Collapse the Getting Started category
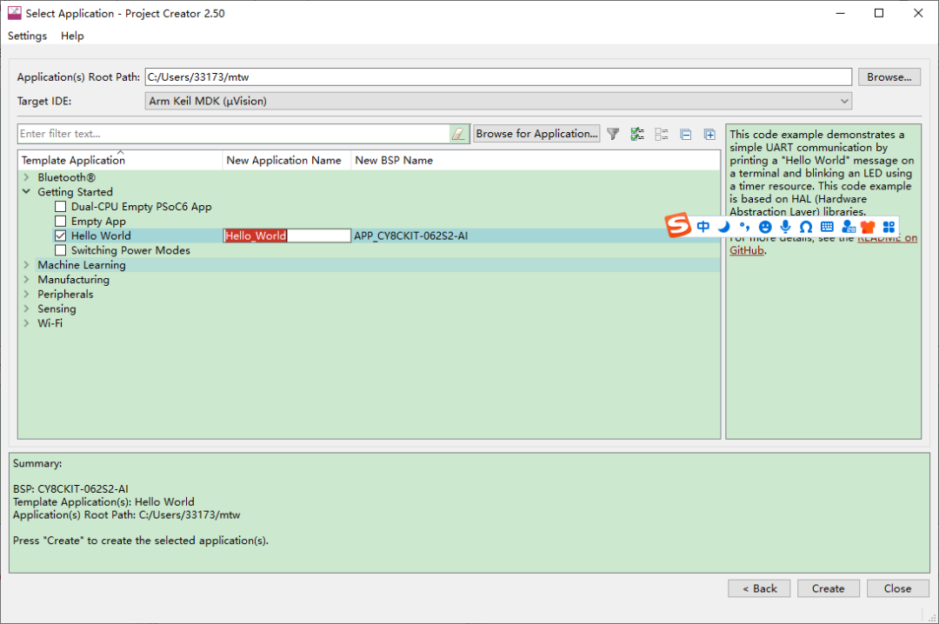This screenshot has height=624, width=939. tap(26, 191)
